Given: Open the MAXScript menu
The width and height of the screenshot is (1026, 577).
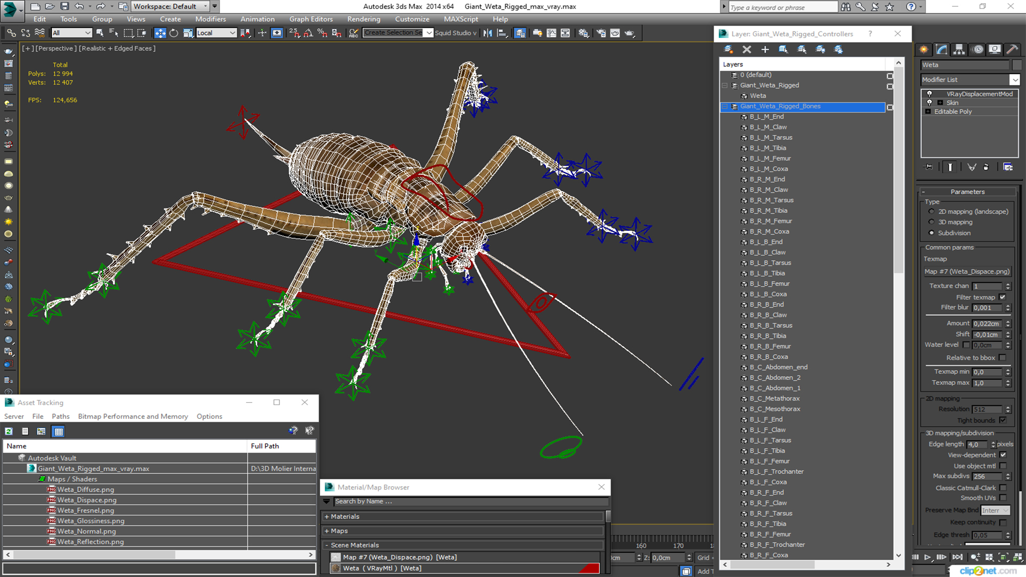Looking at the screenshot, I should 461,19.
